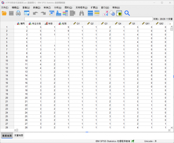Click Unicode: 开 status text

click(x=150, y=141)
